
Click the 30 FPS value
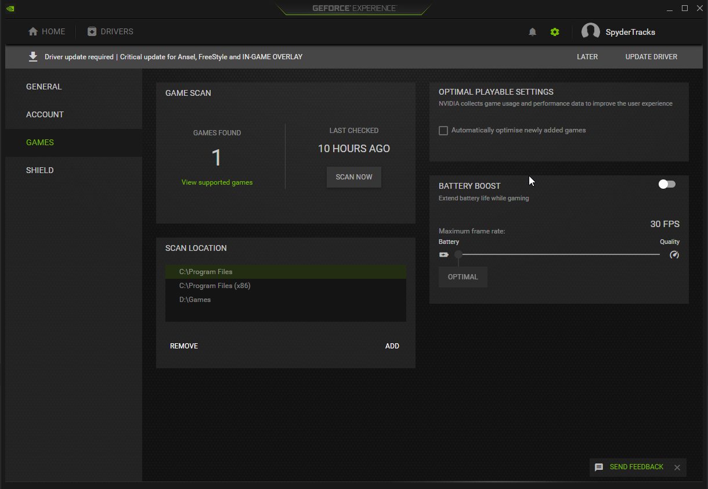pos(665,224)
